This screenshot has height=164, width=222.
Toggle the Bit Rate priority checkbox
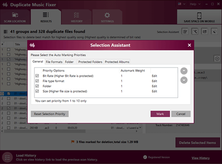coord(37,76)
